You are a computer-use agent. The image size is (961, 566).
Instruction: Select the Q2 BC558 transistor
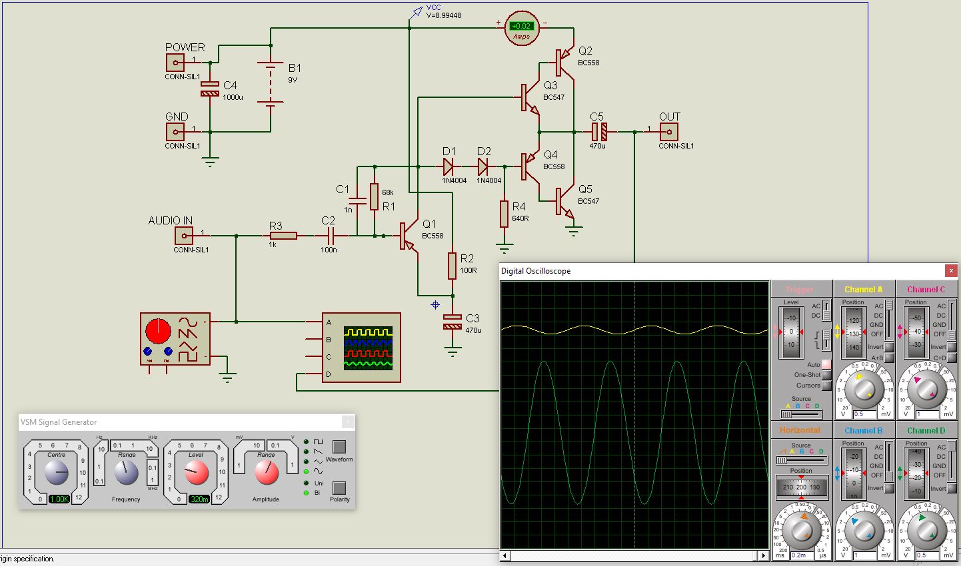tap(565, 63)
